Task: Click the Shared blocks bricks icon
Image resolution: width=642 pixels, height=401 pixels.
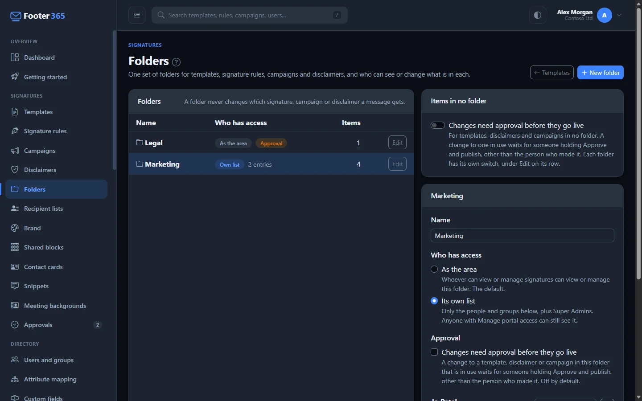Action: pyautogui.click(x=15, y=247)
